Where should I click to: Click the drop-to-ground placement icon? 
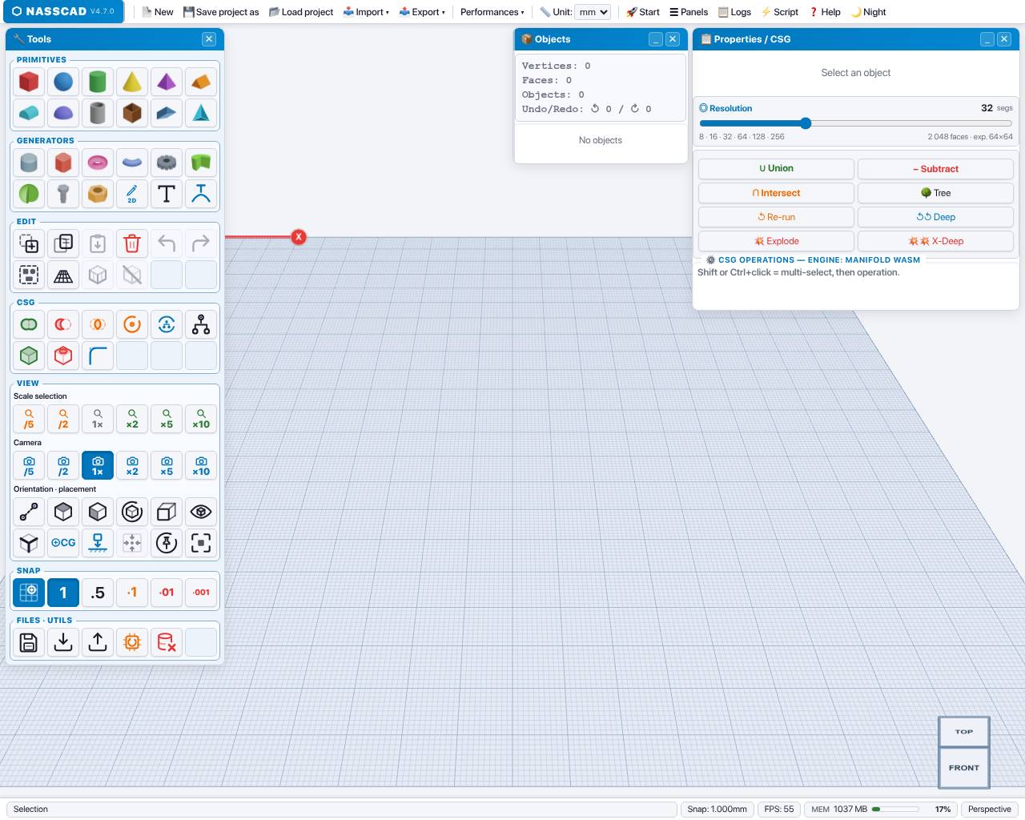[x=98, y=542]
